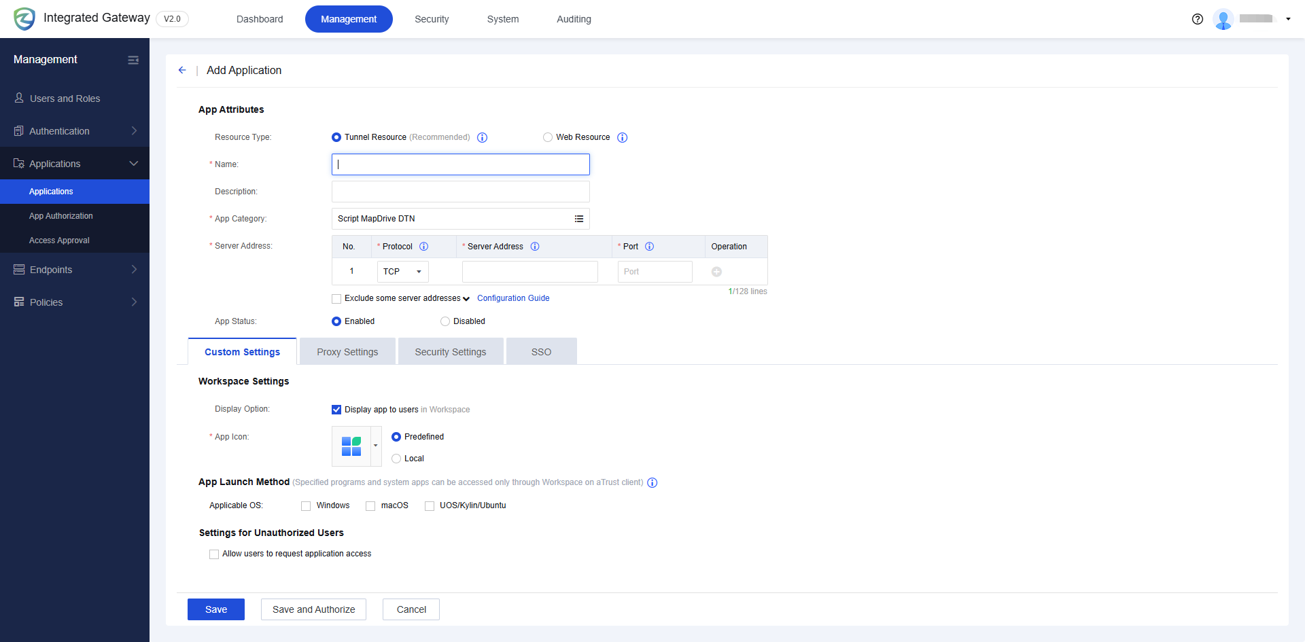Open the Configuration Guide link
Viewport: 1305px width, 642px height.
[513, 298]
